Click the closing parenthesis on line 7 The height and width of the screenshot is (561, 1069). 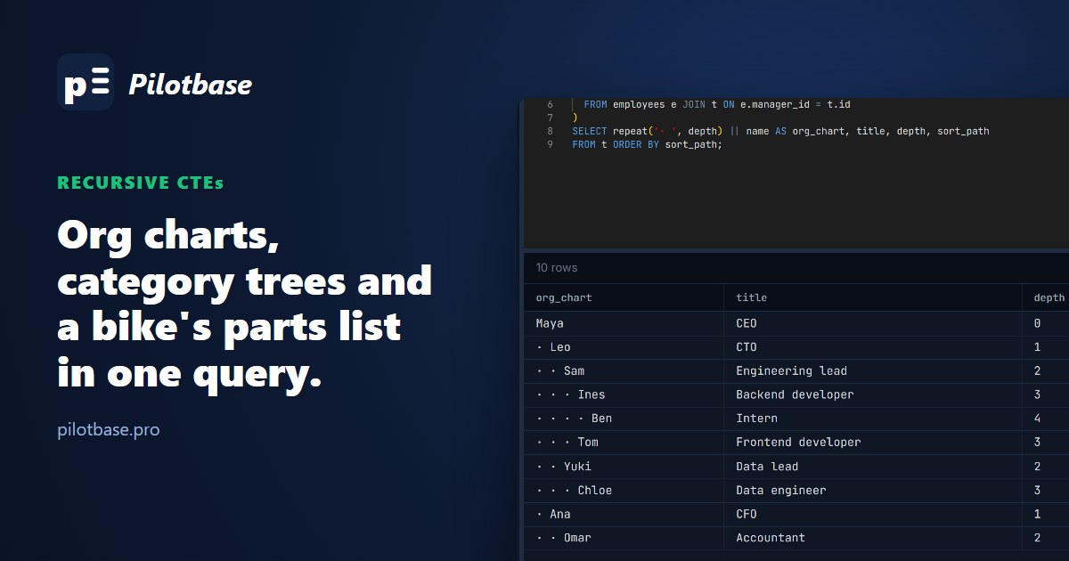(575, 118)
